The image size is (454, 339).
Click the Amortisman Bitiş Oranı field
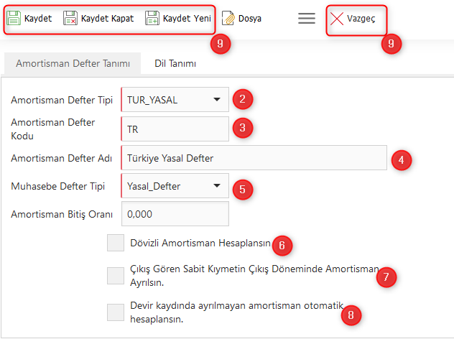(175, 214)
